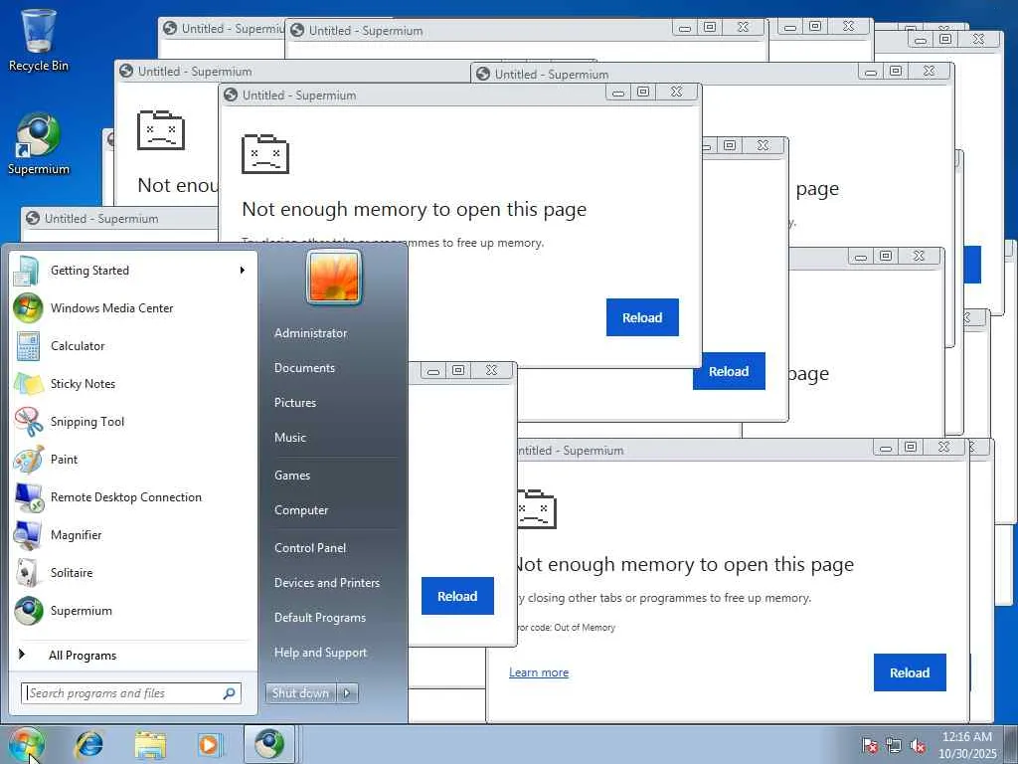This screenshot has width=1018, height=764.
Task: Open Solitaire from Start menu
Action: [133, 572]
